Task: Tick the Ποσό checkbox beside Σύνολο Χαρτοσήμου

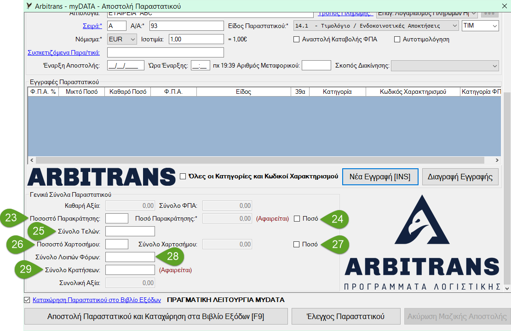Action: click(x=296, y=244)
